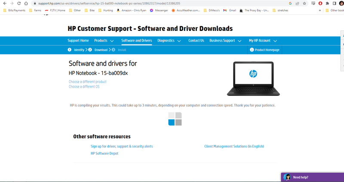Open the AccuWeather bookmark
344x182 pixels.
(186, 10)
